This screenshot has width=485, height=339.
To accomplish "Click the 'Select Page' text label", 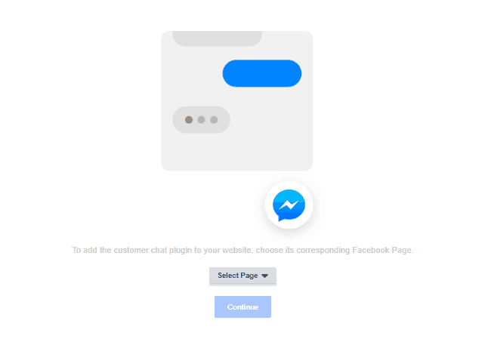I will coord(237,276).
